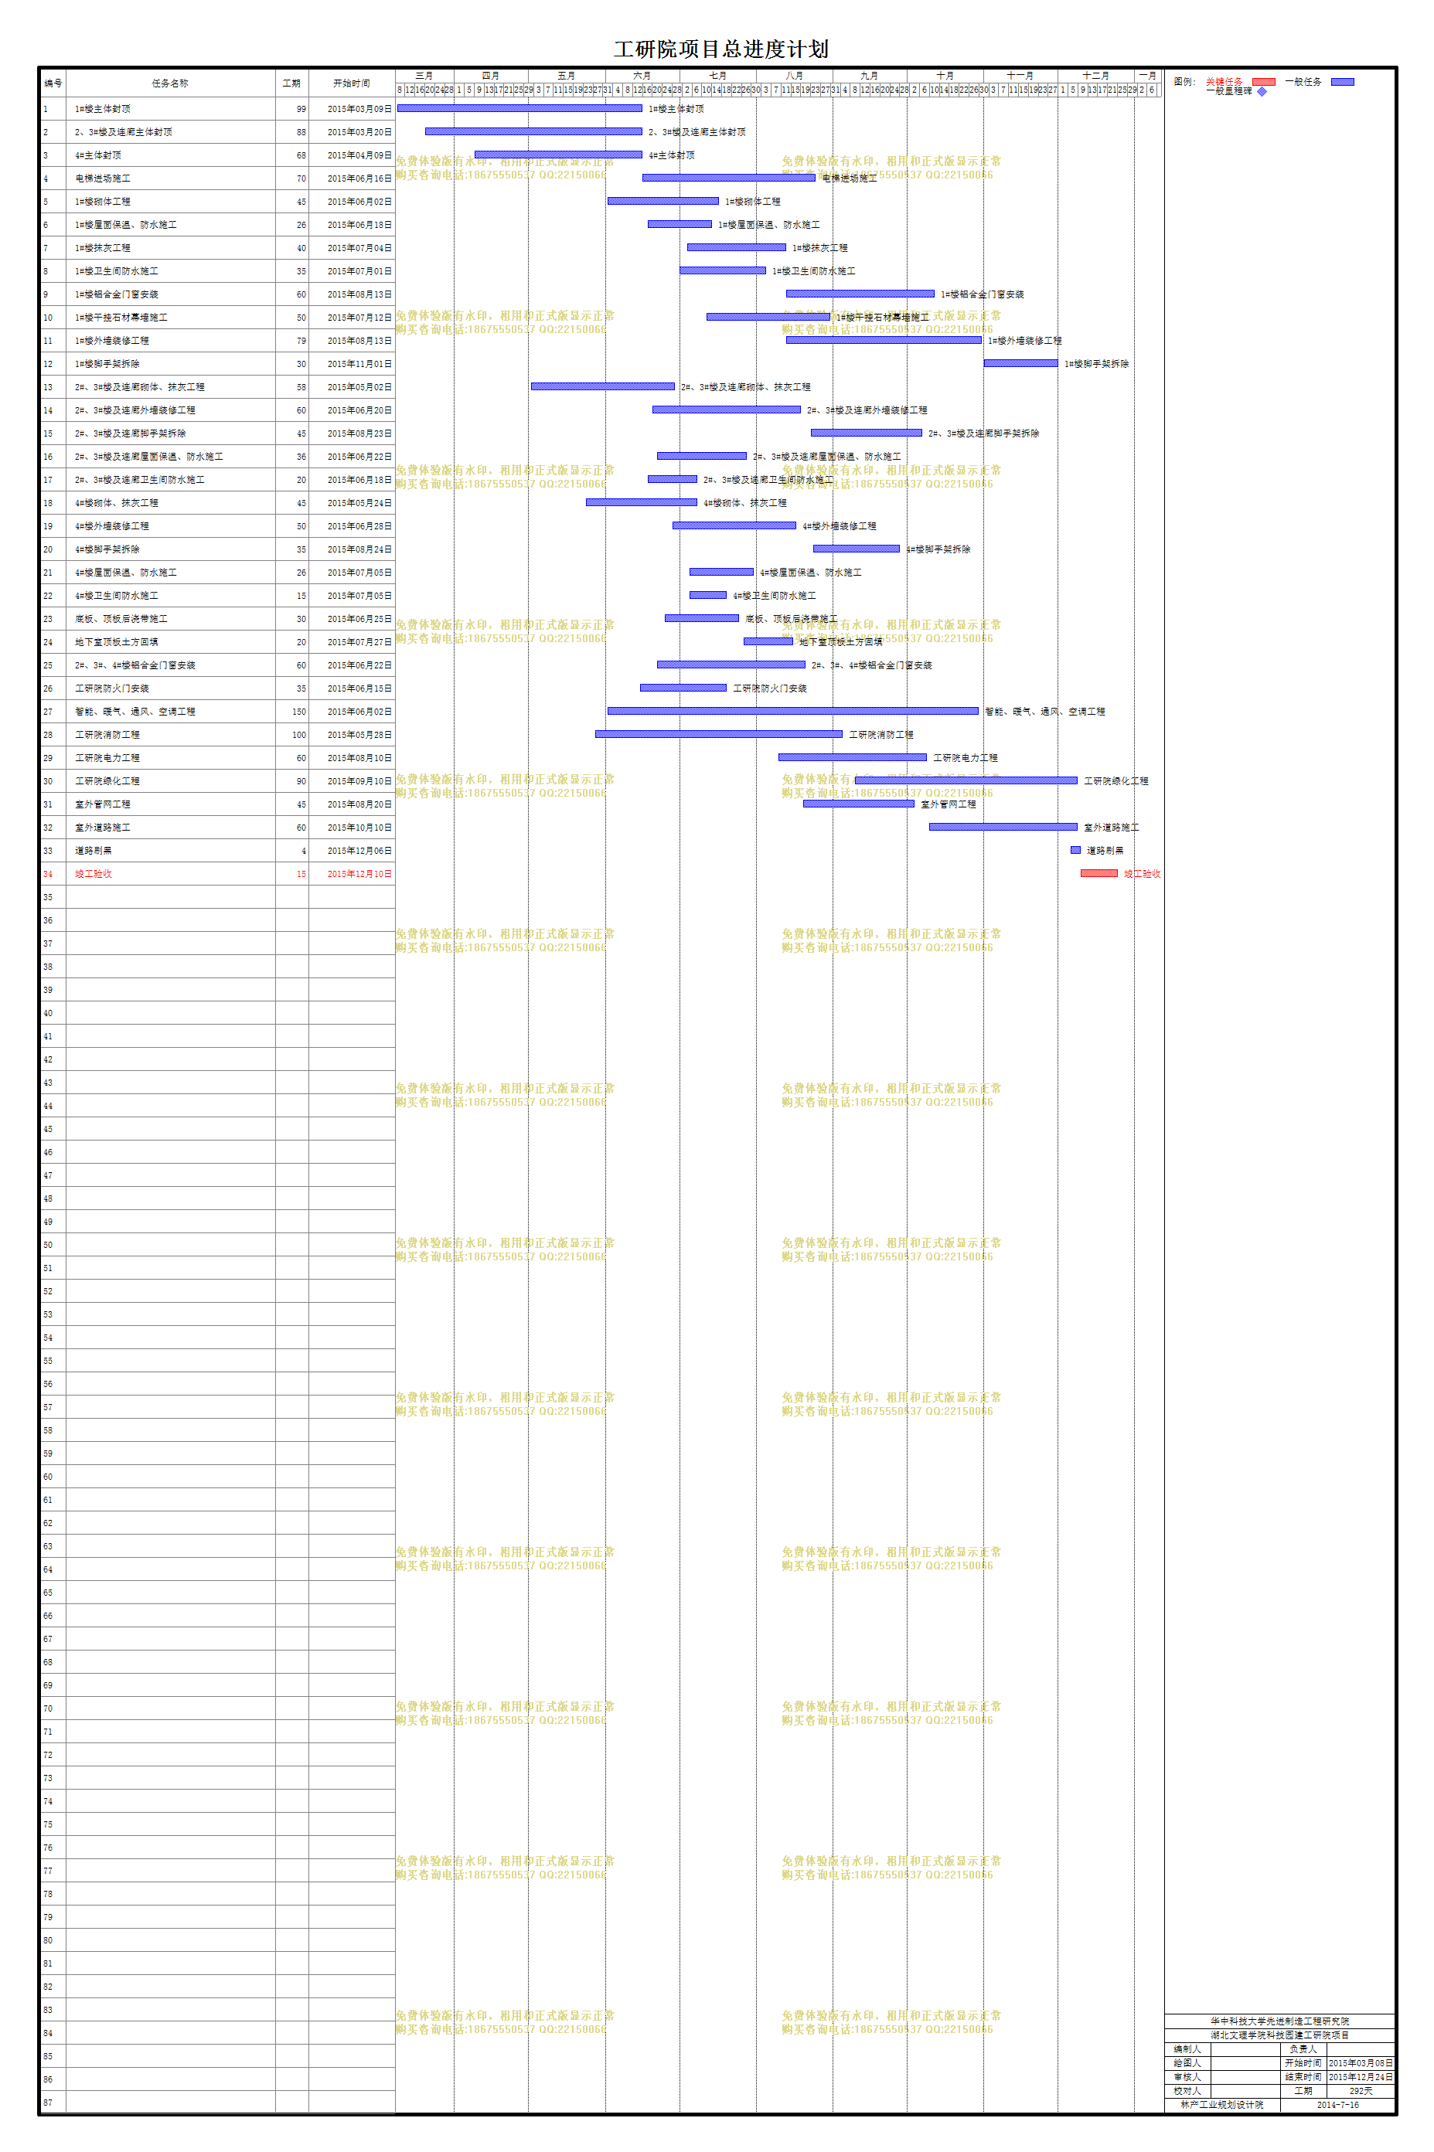Select task name cell 2、3#楼及连廊主体封顶 in the table
The width and height of the screenshot is (1434, 2152).
170,133
